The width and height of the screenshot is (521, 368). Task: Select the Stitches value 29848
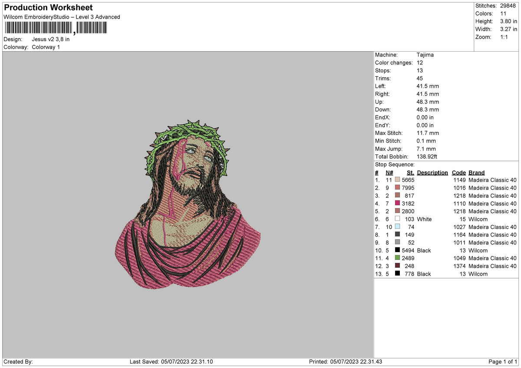tap(508, 6)
